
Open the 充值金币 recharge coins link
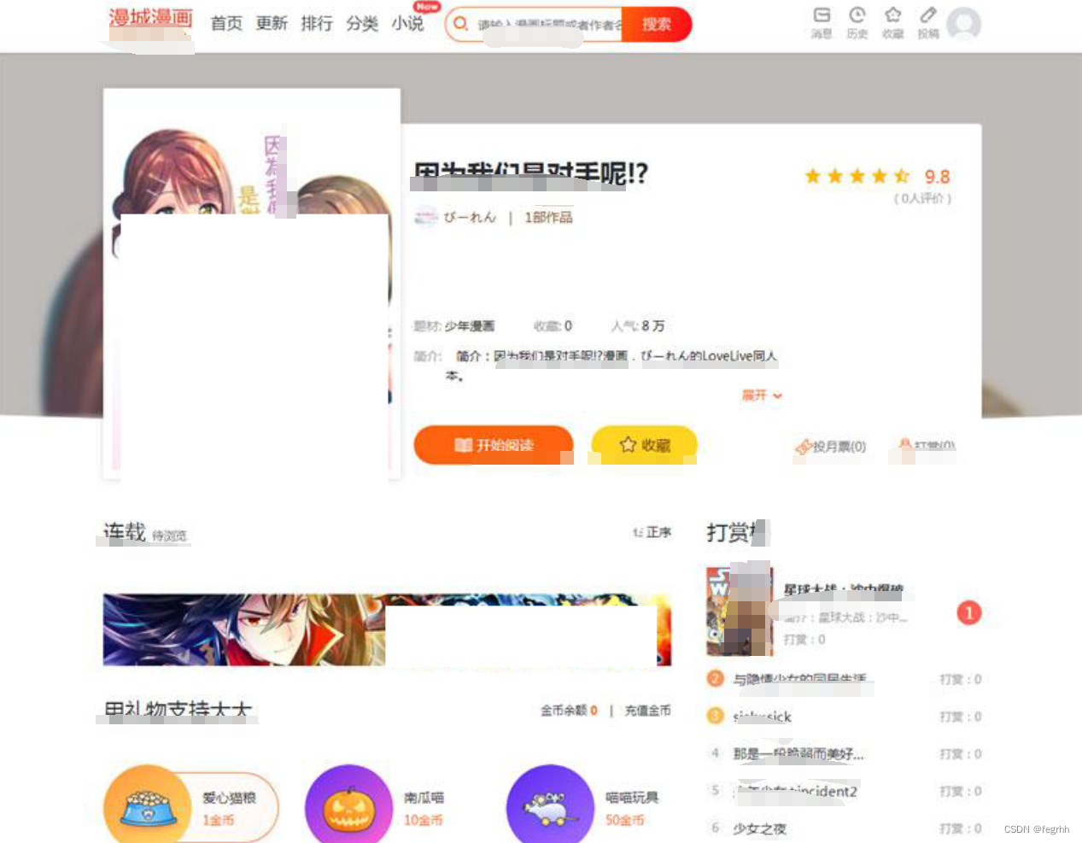[647, 710]
